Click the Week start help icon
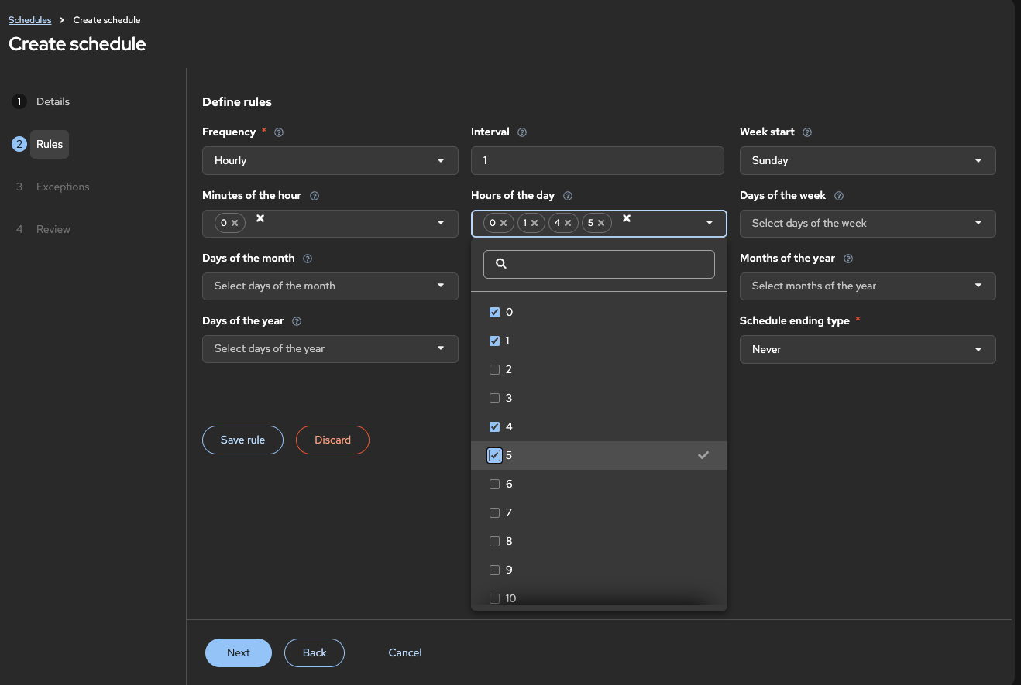The height and width of the screenshot is (685, 1021). [x=807, y=132]
